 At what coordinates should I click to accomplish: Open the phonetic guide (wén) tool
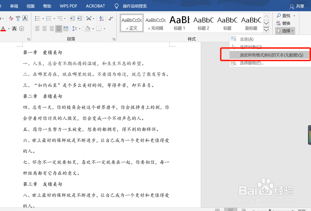18,18
